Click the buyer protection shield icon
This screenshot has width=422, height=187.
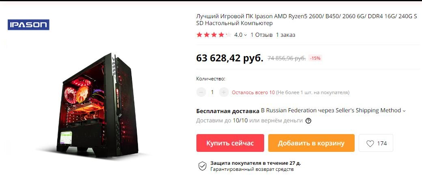202,166
